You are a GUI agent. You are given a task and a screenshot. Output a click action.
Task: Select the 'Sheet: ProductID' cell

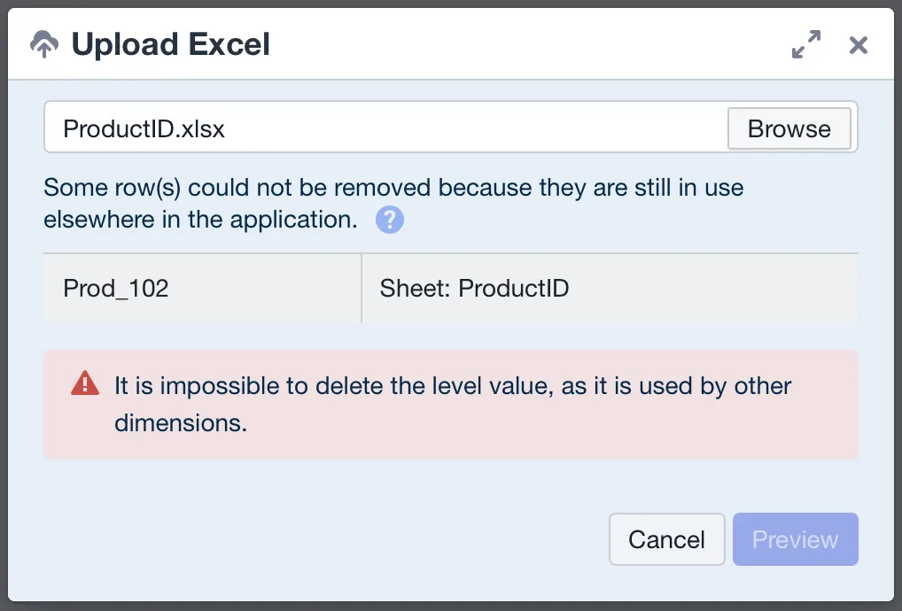pyautogui.click(x=610, y=288)
